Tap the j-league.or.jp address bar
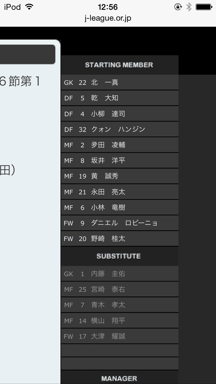Screen dimensions: 216x384 click(x=108, y=18)
